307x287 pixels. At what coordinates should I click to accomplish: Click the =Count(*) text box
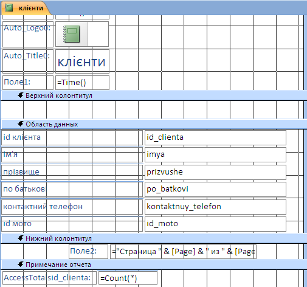point(128,278)
